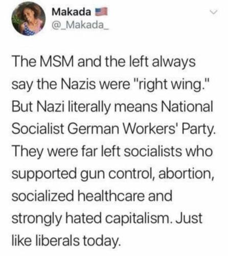Click the US flag emoji beside Makada
This screenshot has height=256, width=228.
click(x=101, y=12)
